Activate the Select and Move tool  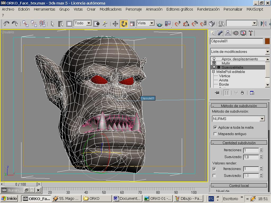(115, 24)
